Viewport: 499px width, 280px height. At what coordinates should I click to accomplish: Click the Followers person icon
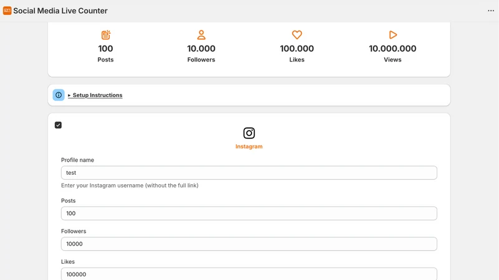tap(201, 35)
